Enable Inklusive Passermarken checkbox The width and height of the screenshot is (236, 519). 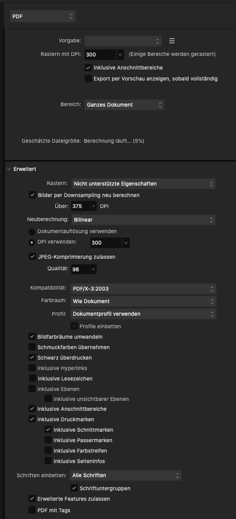(48, 440)
